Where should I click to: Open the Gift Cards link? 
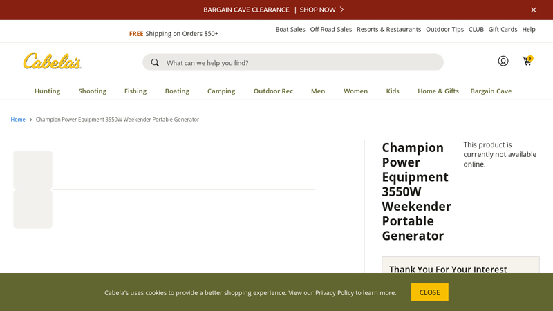pos(503,29)
